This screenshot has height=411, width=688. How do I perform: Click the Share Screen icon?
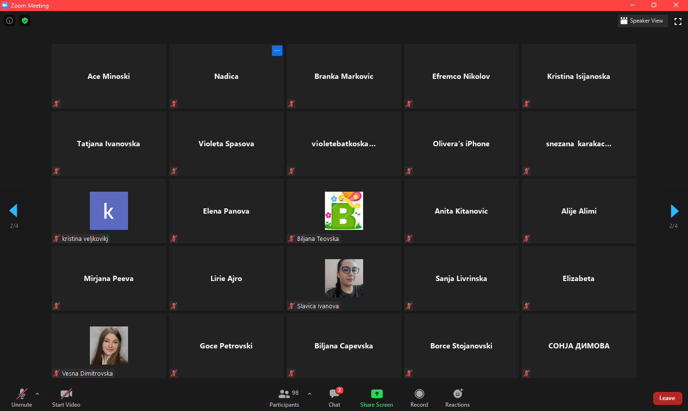[x=376, y=394]
